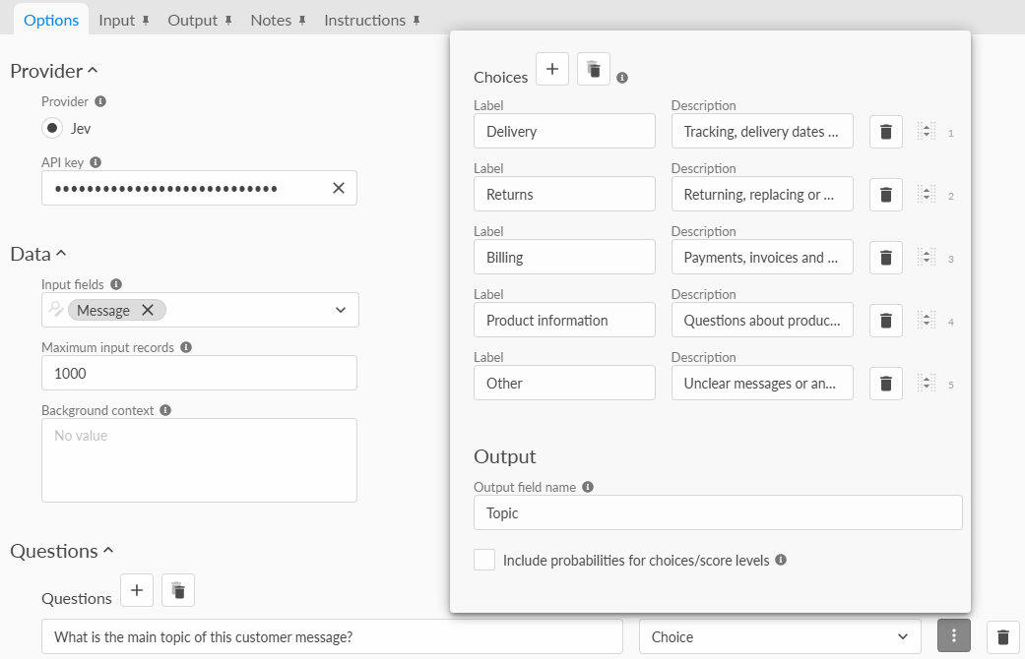
Task: Open the question's three-dot options menu
Action: 954,635
